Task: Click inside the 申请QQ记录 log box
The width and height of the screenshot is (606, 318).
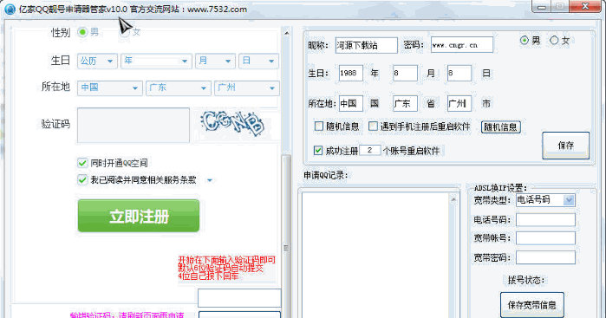Action: (x=375, y=255)
